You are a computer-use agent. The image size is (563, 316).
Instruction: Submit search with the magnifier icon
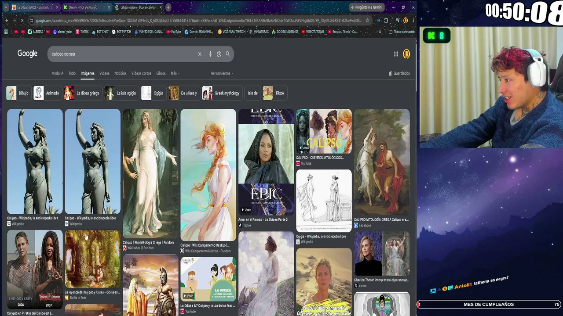click(227, 54)
